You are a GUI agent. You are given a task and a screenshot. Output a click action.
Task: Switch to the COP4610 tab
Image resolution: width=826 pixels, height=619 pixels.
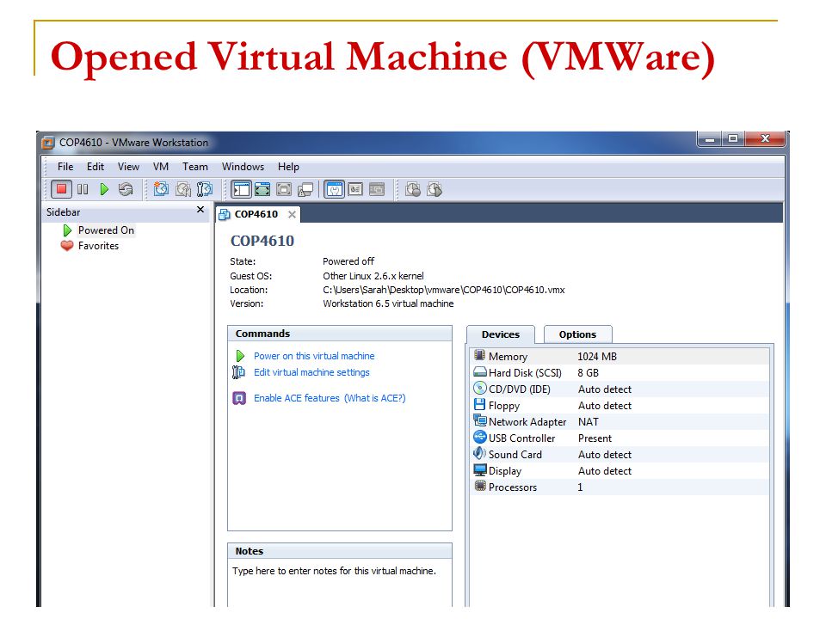[x=256, y=214]
